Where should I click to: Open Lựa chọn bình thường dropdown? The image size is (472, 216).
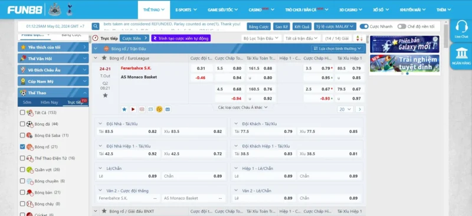(337, 48)
